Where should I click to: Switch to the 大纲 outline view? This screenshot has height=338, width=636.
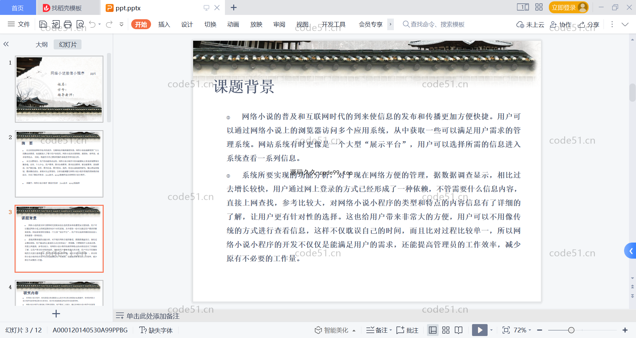[x=41, y=44]
